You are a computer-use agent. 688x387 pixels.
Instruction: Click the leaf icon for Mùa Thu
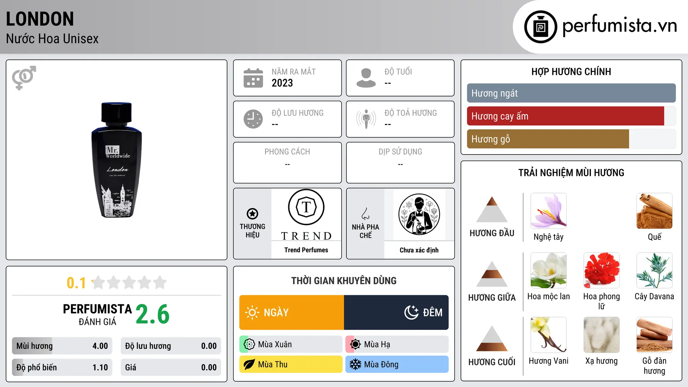pos(249,364)
